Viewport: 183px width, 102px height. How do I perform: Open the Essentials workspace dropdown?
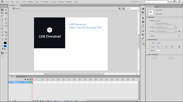(x=136, y=2)
